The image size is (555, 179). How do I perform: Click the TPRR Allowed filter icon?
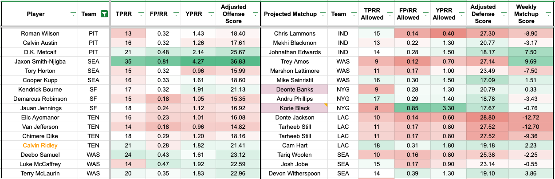389,14
